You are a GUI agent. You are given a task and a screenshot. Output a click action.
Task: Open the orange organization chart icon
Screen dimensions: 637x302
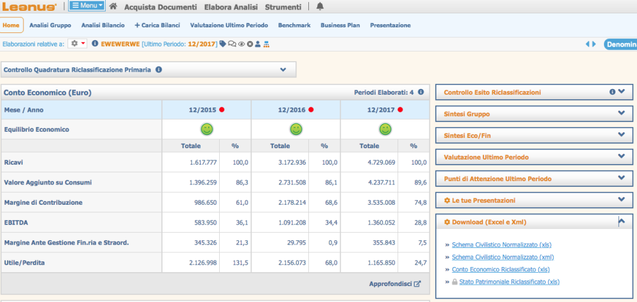pos(266,44)
